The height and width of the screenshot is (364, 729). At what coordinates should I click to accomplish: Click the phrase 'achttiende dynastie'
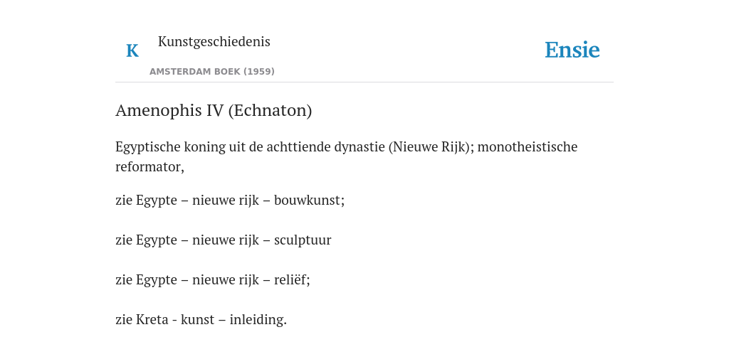tap(325, 146)
